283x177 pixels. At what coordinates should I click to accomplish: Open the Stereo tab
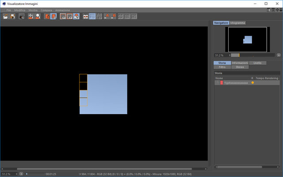click(x=240, y=67)
